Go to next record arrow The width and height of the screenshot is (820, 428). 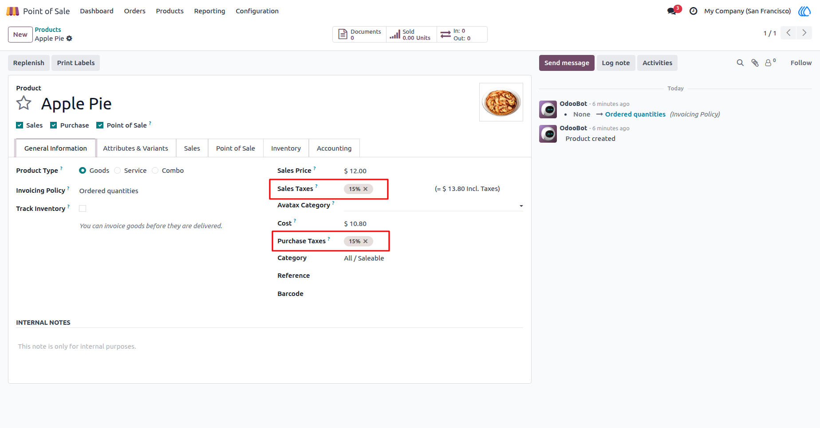tap(804, 33)
